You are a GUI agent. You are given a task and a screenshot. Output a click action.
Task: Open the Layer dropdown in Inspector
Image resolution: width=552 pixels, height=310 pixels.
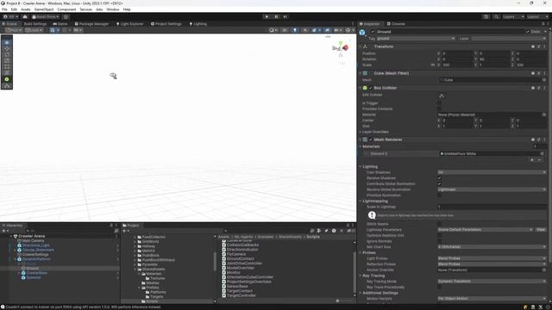[x=509, y=39]
